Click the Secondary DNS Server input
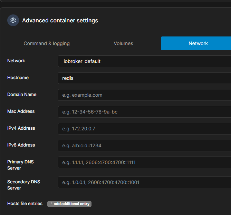231x215 pixels. (144, 182)
